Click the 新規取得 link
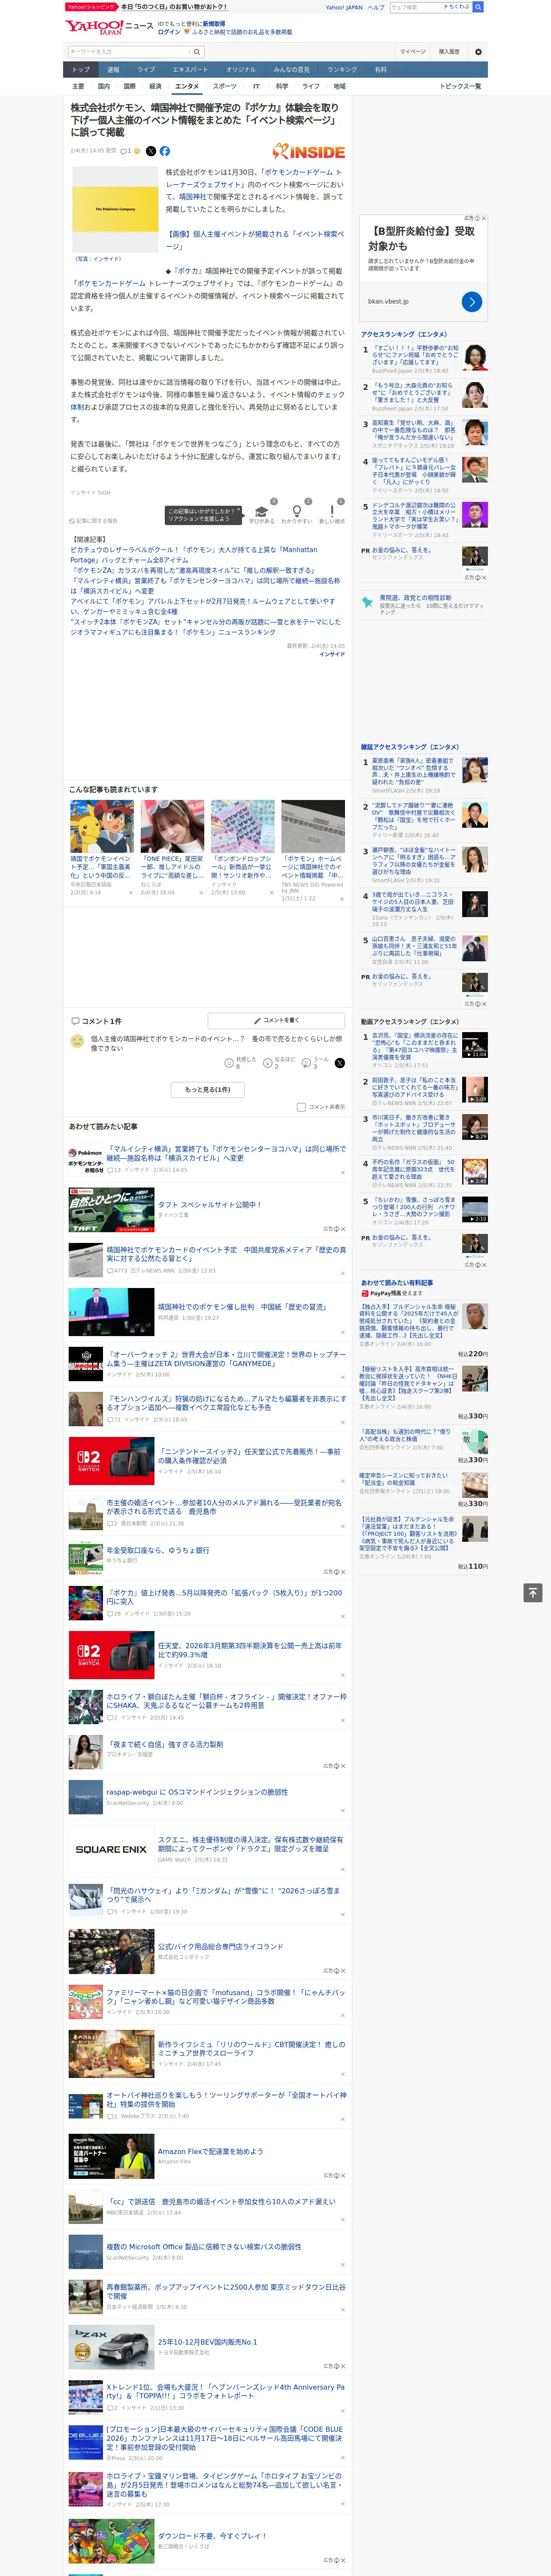Viewport: 551px width, 2576px height. 214,23
